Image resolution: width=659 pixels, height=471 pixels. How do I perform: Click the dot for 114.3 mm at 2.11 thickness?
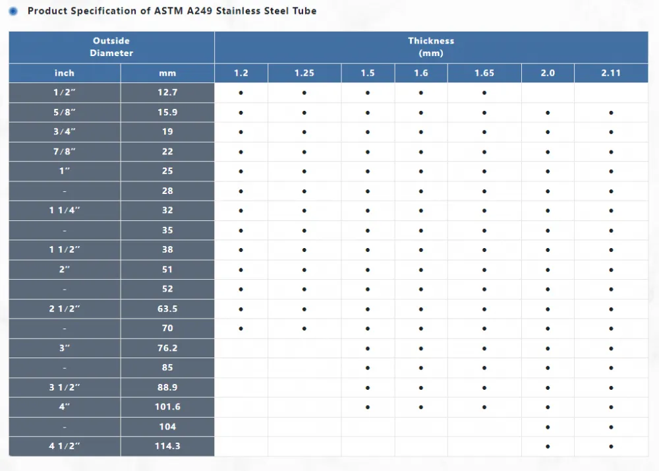(611, 447)
